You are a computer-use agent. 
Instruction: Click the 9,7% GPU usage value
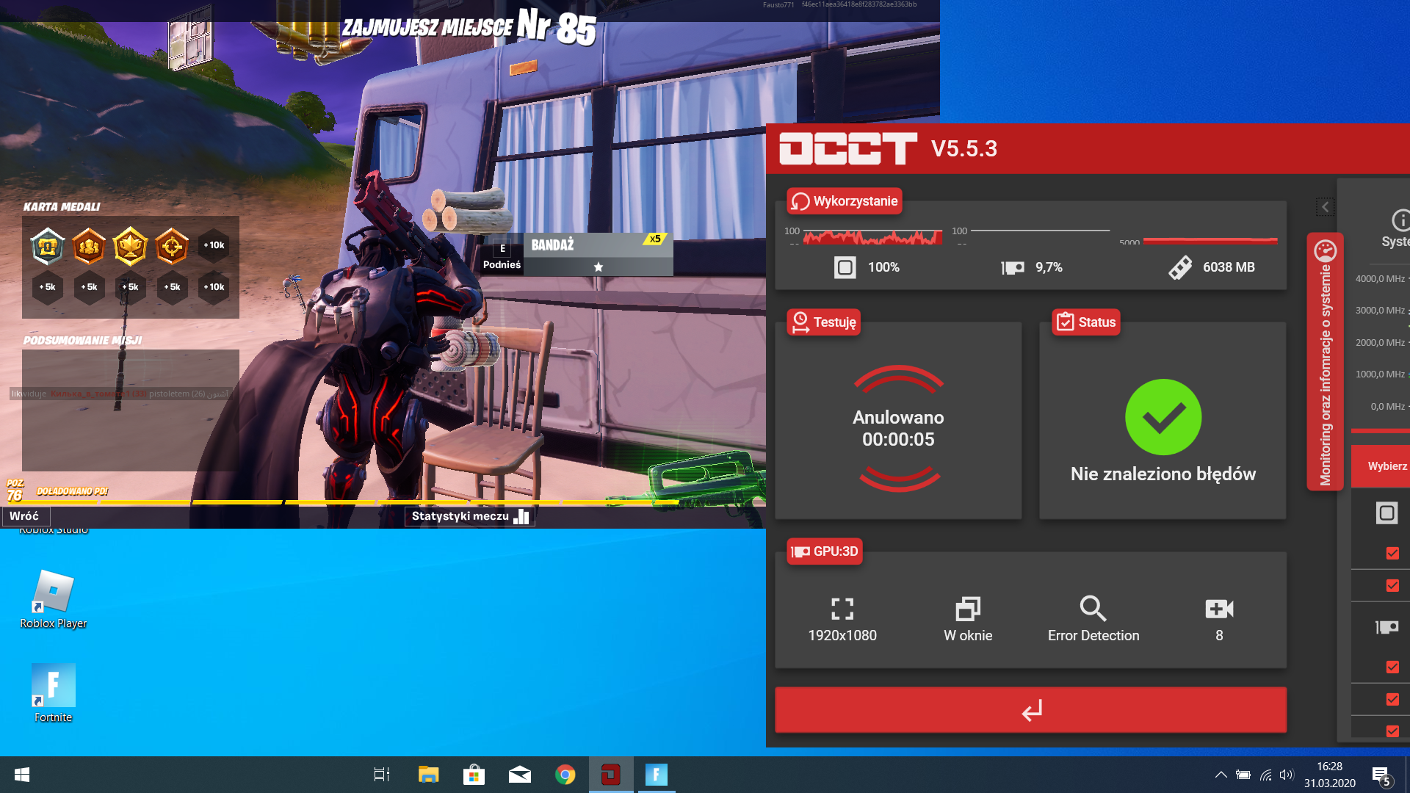point(1049,267)
